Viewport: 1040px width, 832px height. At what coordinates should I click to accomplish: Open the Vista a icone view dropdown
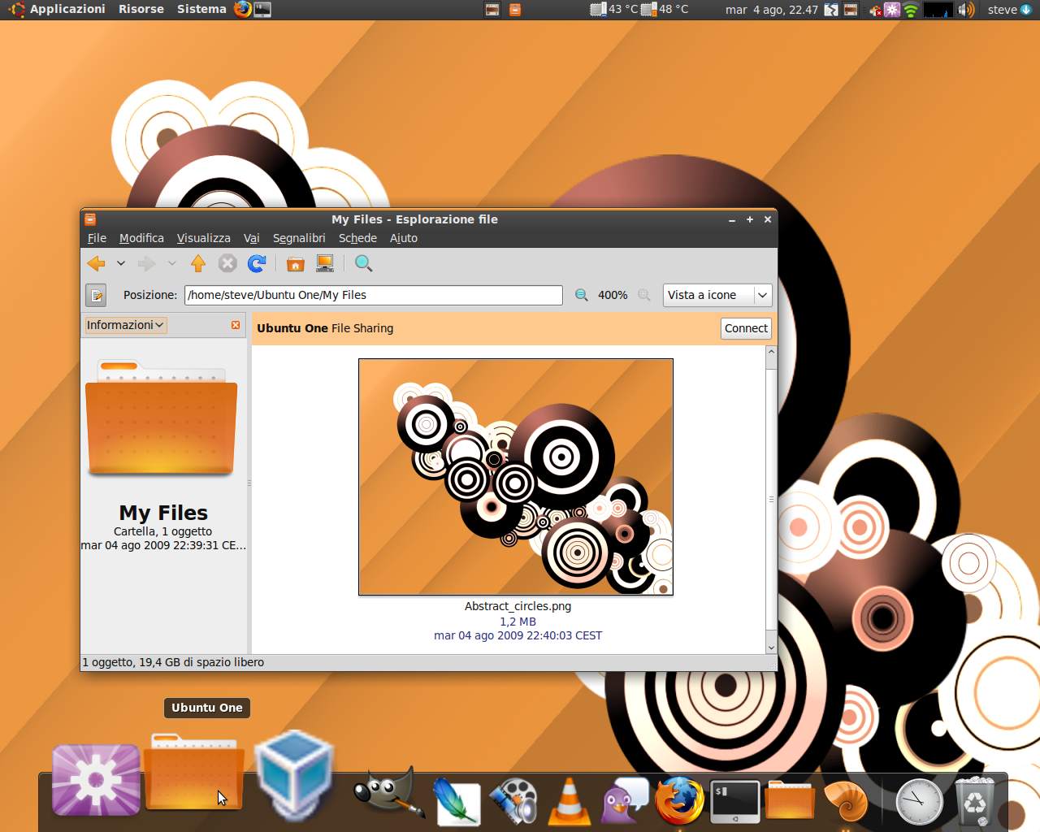point(717,295)
